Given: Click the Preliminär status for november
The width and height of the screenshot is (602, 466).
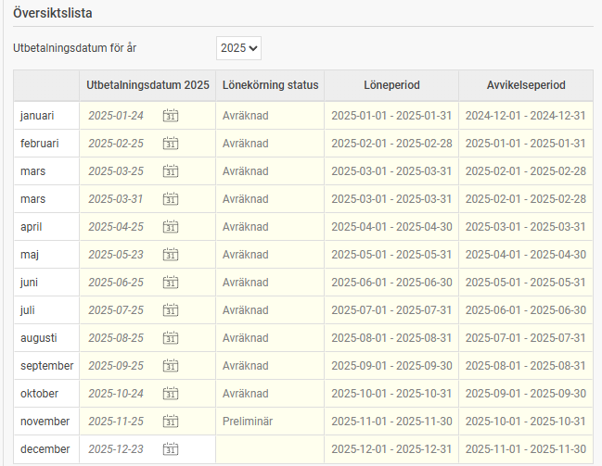Looking at the screenshot, I should pos(248,422).
